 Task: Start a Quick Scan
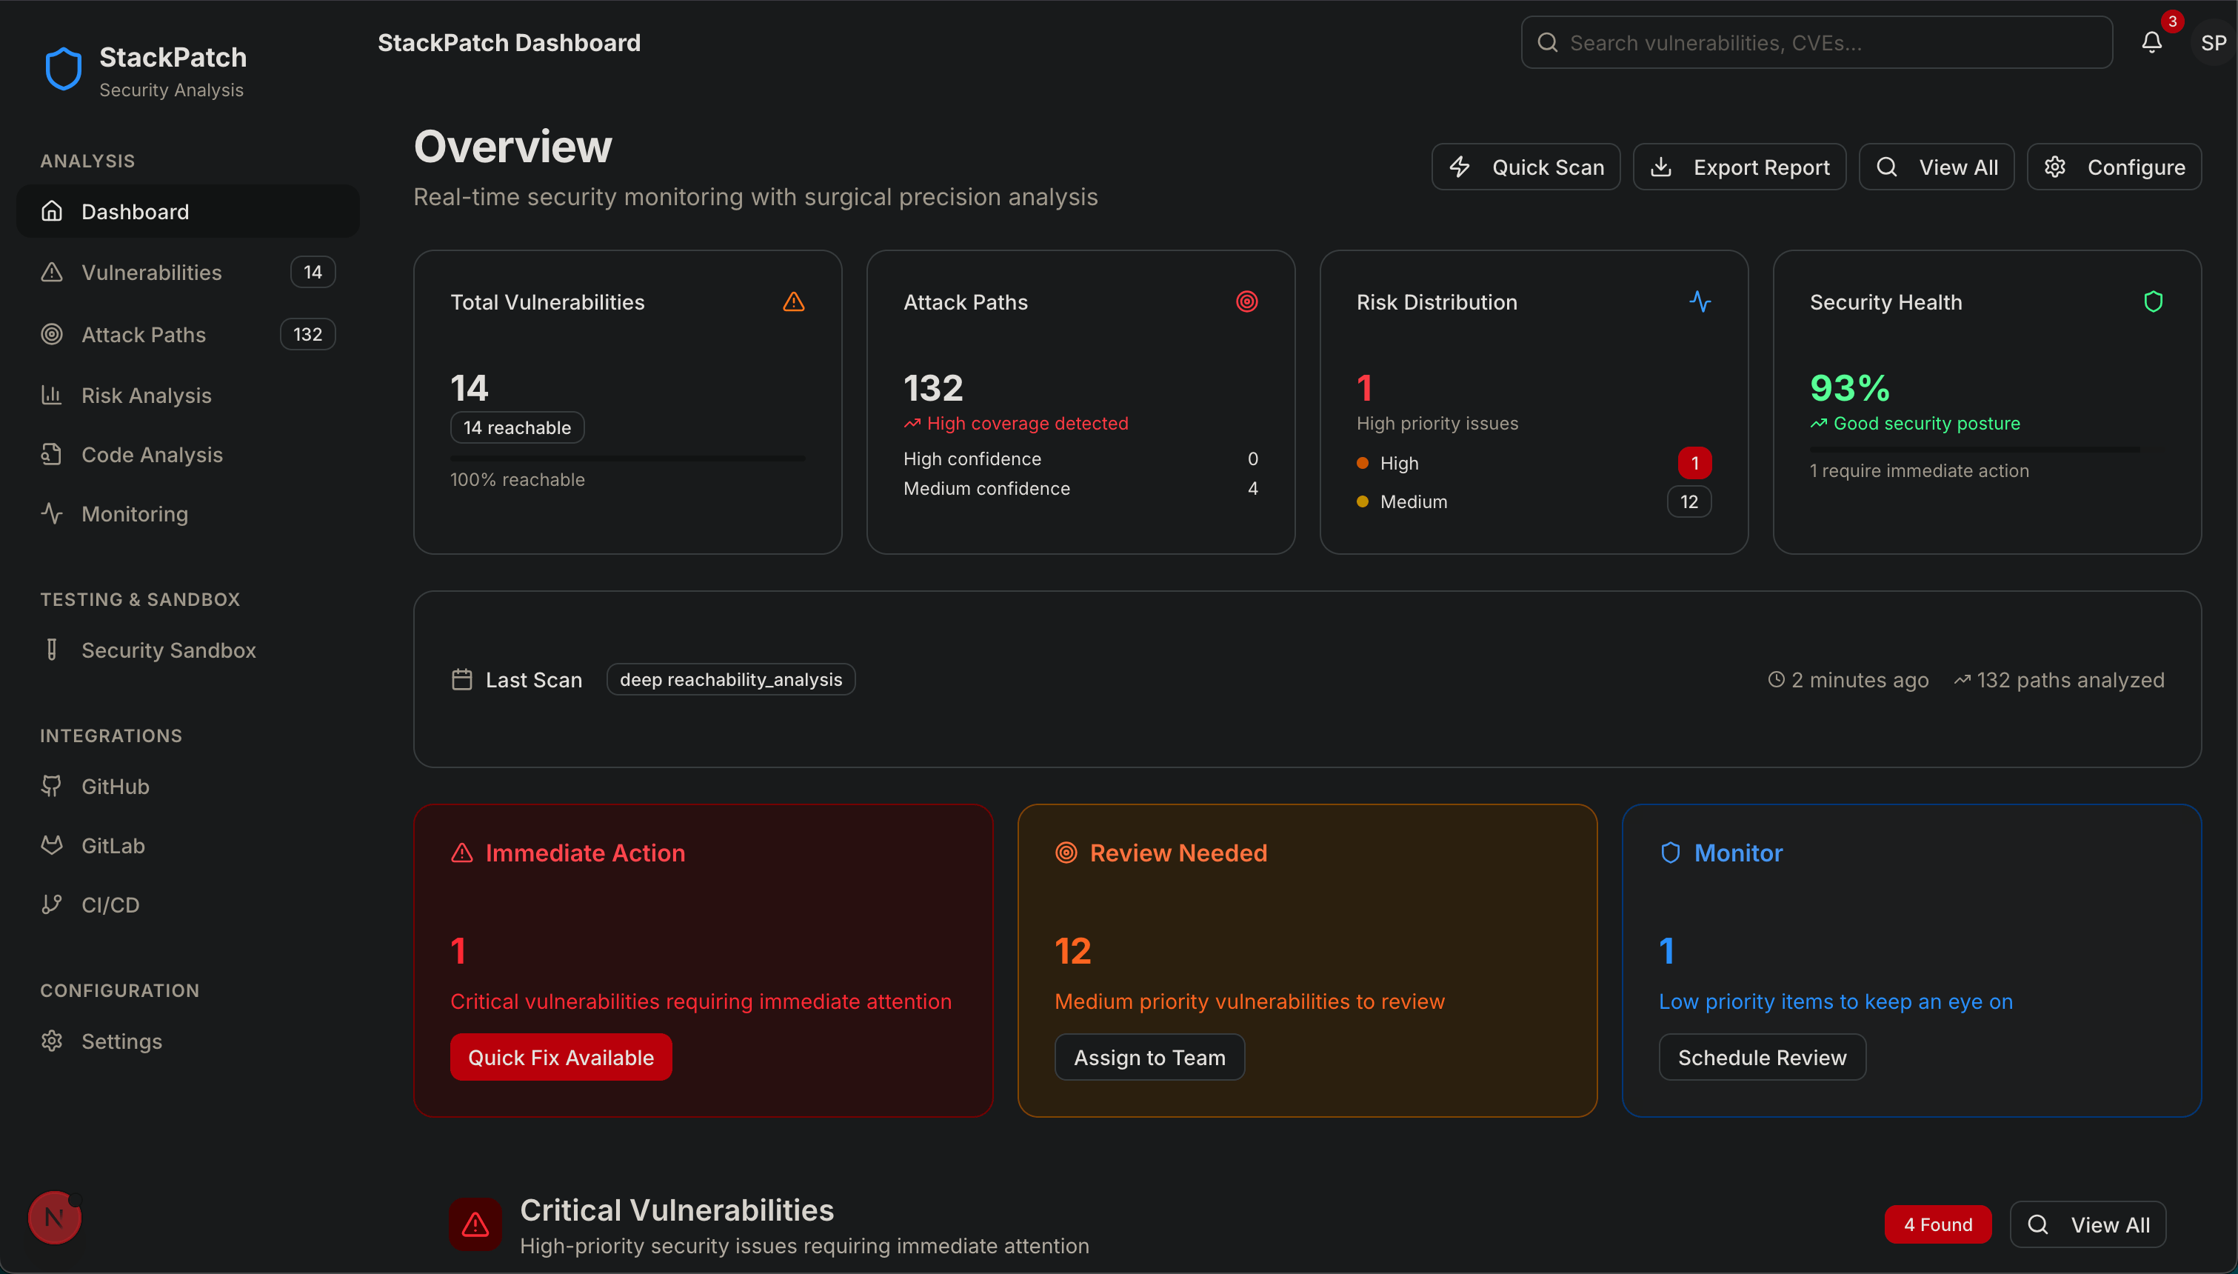coord(1526,167)
